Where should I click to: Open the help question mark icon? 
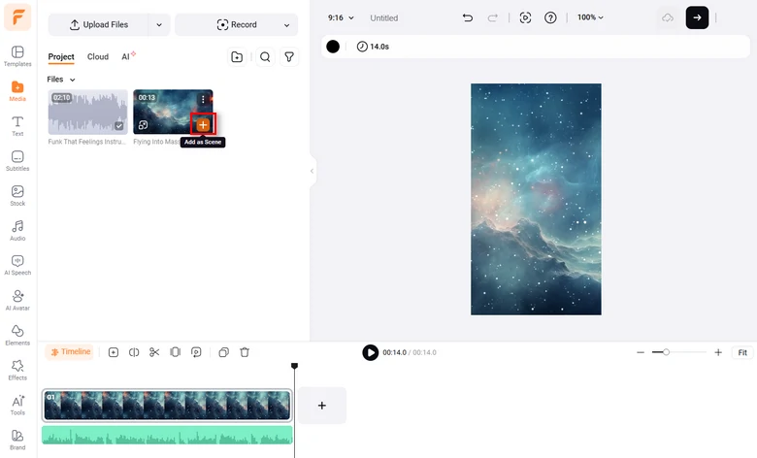[550, 17]
